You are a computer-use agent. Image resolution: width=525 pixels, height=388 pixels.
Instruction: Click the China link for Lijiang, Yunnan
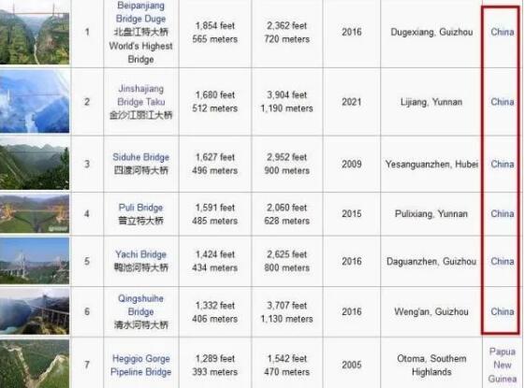[x=502, y=101]
